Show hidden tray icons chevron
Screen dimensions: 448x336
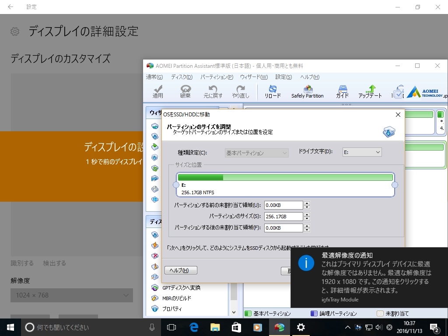click(x=347, y=327)
